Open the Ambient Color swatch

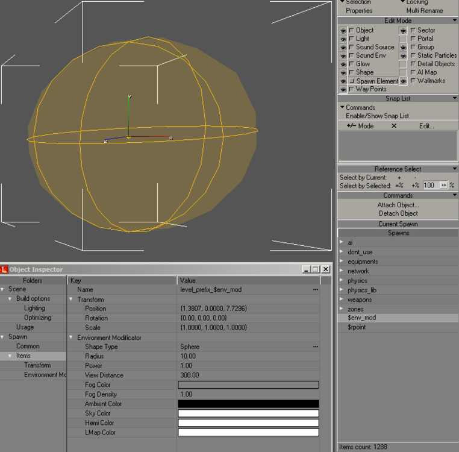coord(248,404)
